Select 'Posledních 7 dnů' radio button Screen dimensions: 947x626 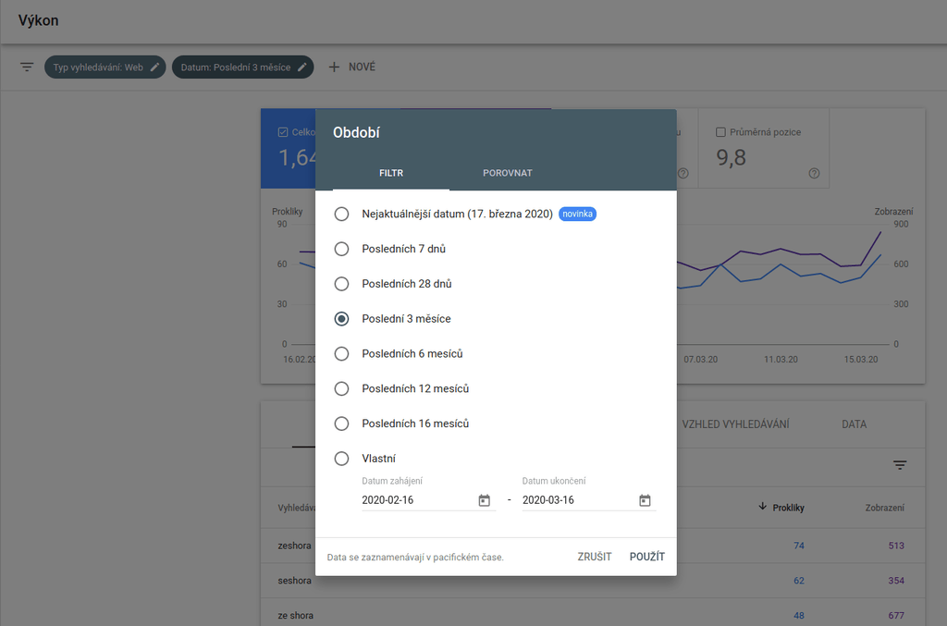coord(342,249)
